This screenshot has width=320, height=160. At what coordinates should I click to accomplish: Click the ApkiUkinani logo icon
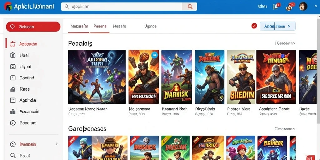[x=8, y=6]
